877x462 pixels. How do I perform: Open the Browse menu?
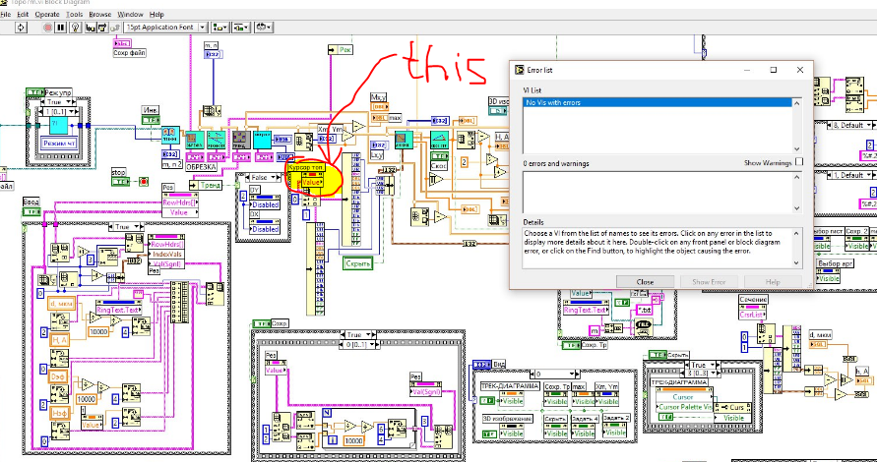click(x=100, y=14)
